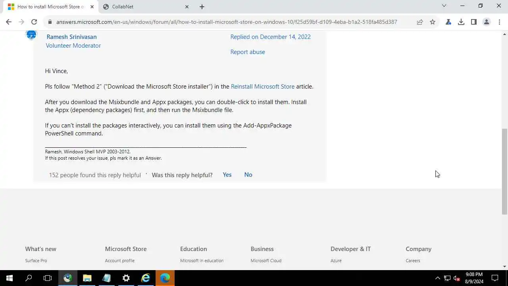Click the 152 people found this helpful text
This screenshot has width=508, height=286.
95,175
